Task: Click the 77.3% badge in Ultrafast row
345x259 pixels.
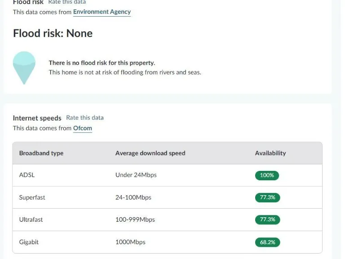Action: click(267, 219)
